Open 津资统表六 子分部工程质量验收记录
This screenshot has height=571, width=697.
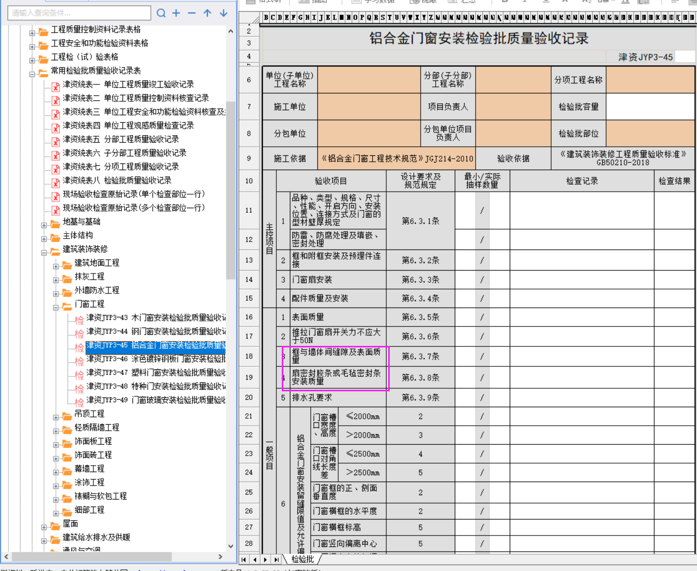pos(124,153)
